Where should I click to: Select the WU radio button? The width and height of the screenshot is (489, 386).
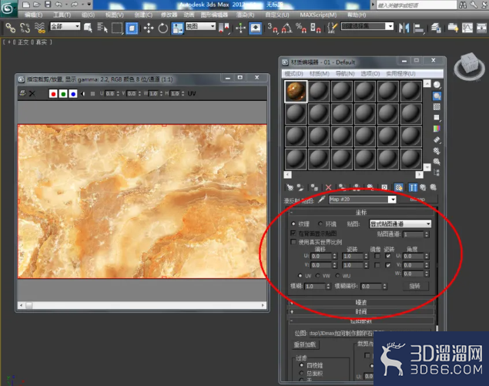(x=337, y=276)
